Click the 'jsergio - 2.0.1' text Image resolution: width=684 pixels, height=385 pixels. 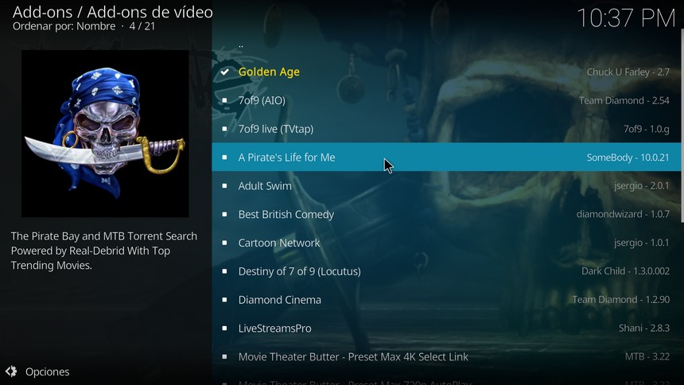pyautogui.click(x=642, y=185)
